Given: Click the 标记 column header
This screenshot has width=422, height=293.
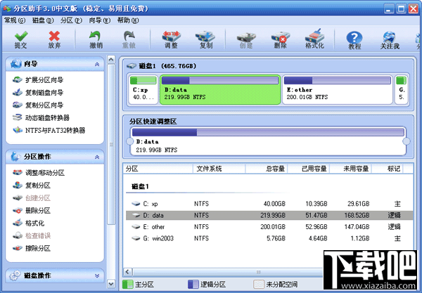Looking at the screenshot, I should coord(388,169).
